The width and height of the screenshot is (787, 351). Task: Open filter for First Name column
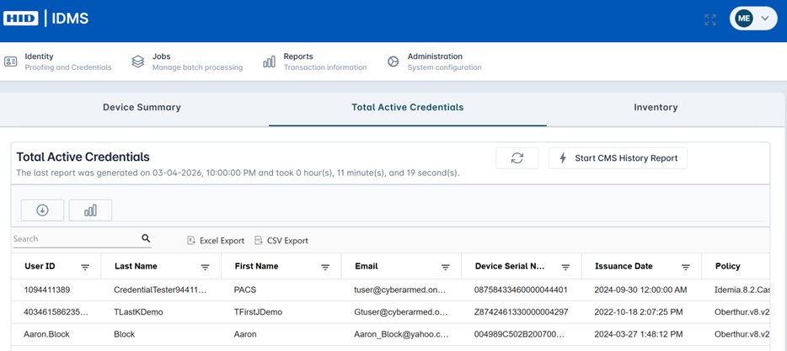point(325,268)
